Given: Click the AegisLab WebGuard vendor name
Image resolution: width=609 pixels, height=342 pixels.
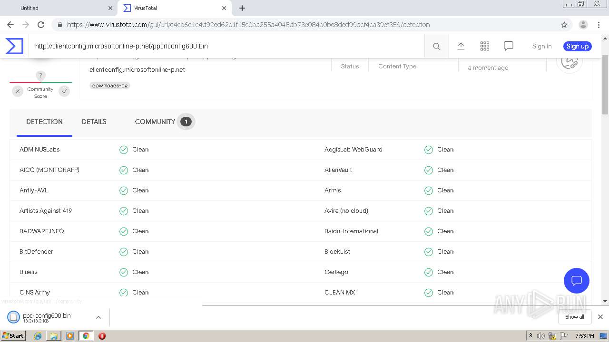Looking at the screenshot, I should click(x=354, y=149).
